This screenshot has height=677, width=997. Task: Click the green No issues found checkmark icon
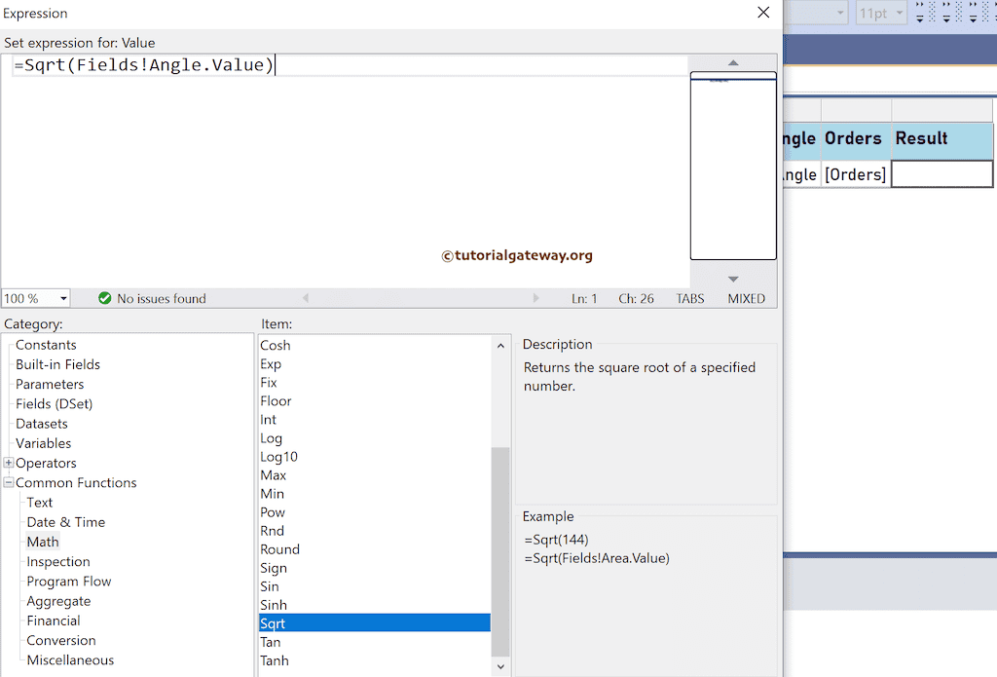click(x=105, y=298)
